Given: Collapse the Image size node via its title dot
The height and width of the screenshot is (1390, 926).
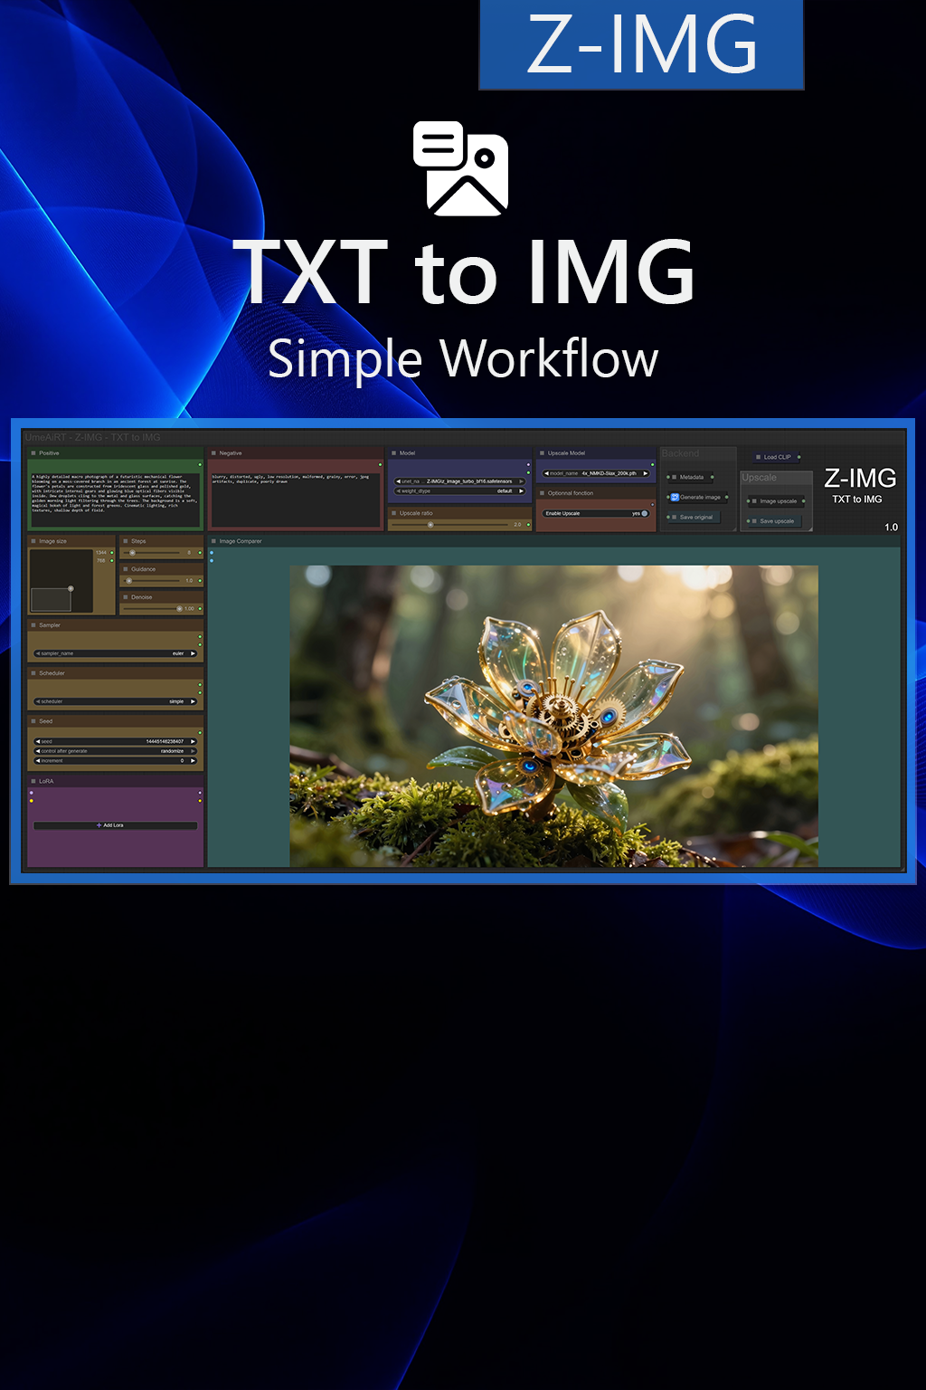Looking at the screenshot, I should (33, 541).
